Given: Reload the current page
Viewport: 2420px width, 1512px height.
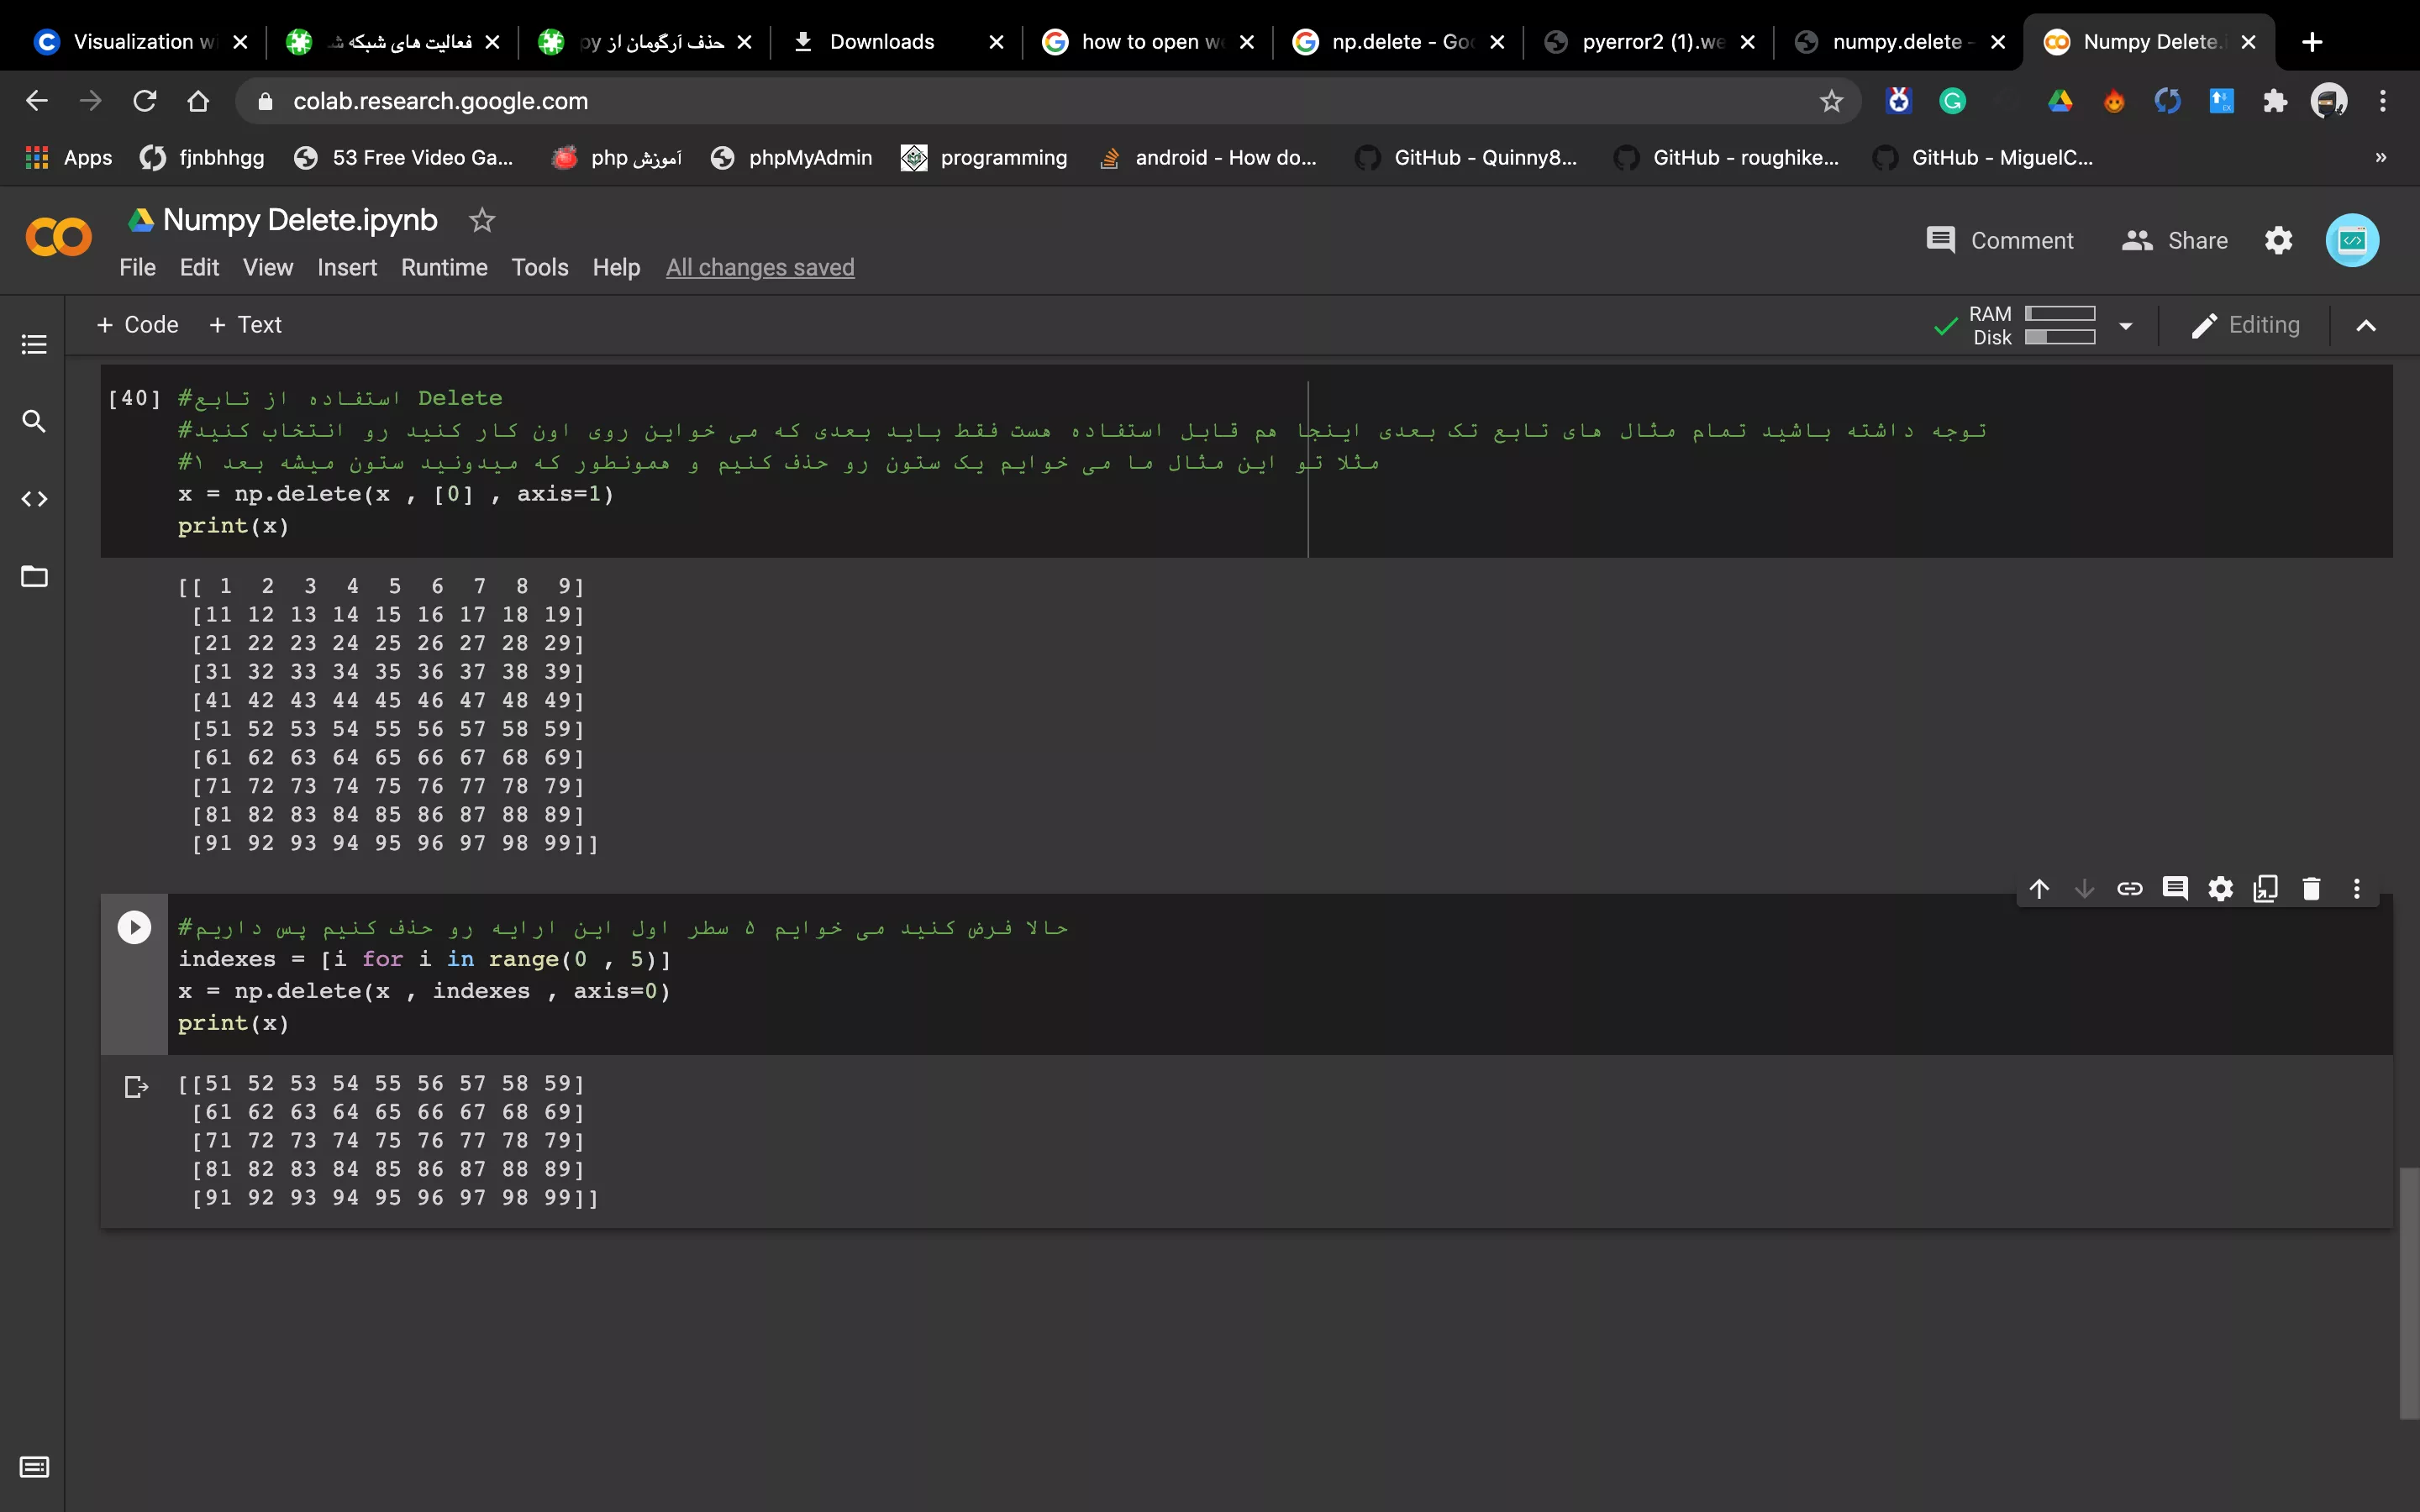Looking at the screenshot, I should (x=145, y=101).
